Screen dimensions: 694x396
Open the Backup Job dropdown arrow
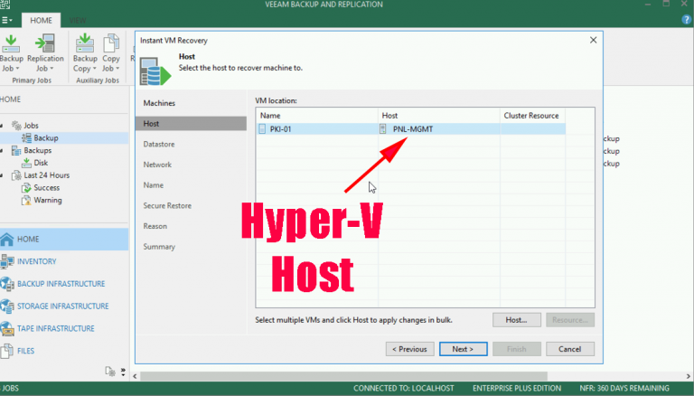(x=17, y=69)
